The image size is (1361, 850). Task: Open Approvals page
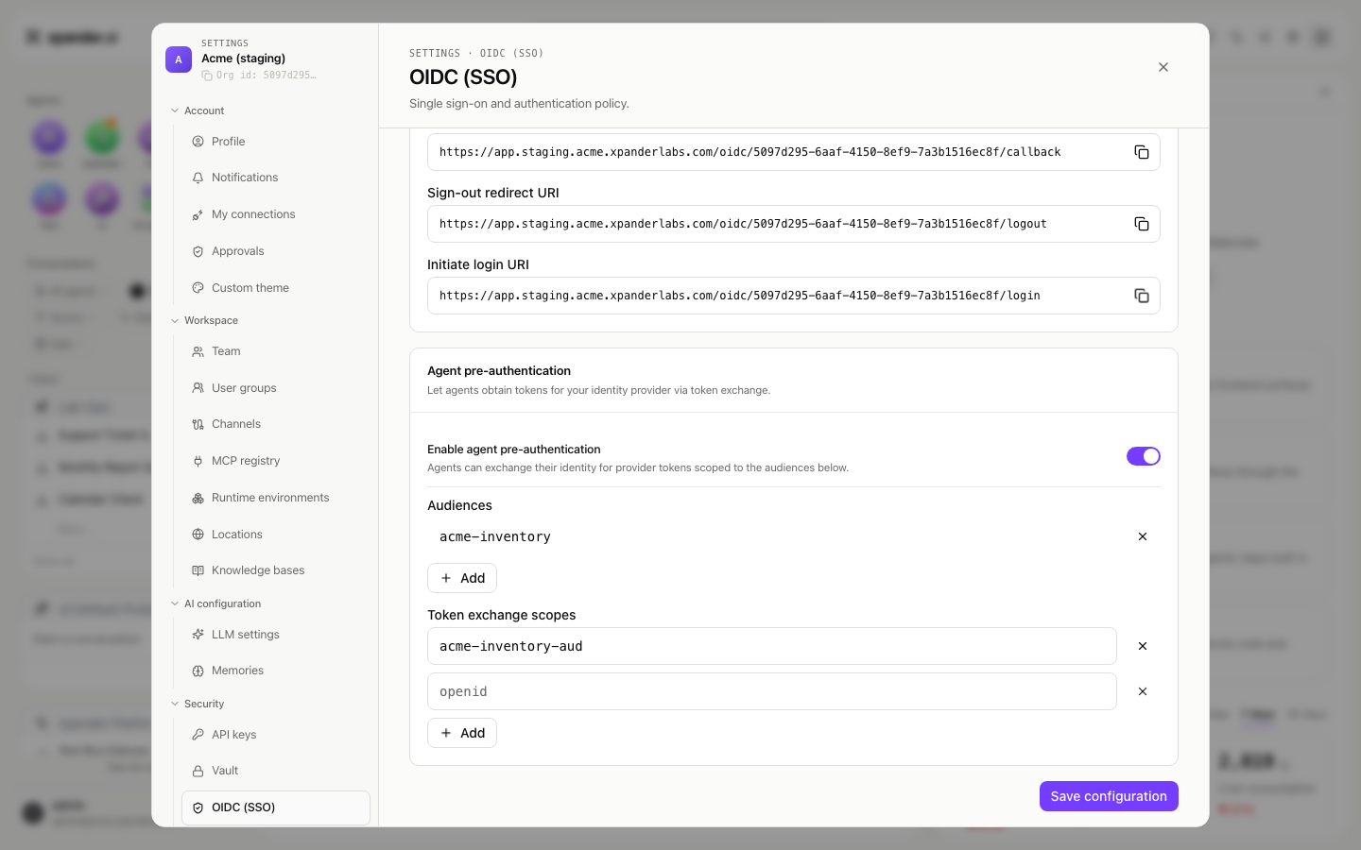(x=276, y=251)
